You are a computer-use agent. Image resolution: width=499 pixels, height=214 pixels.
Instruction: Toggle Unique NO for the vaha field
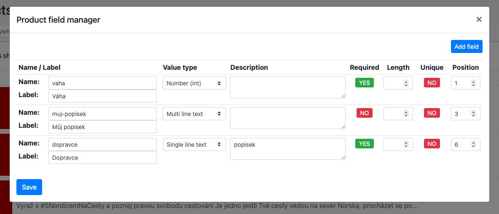(x=432, y=83)
